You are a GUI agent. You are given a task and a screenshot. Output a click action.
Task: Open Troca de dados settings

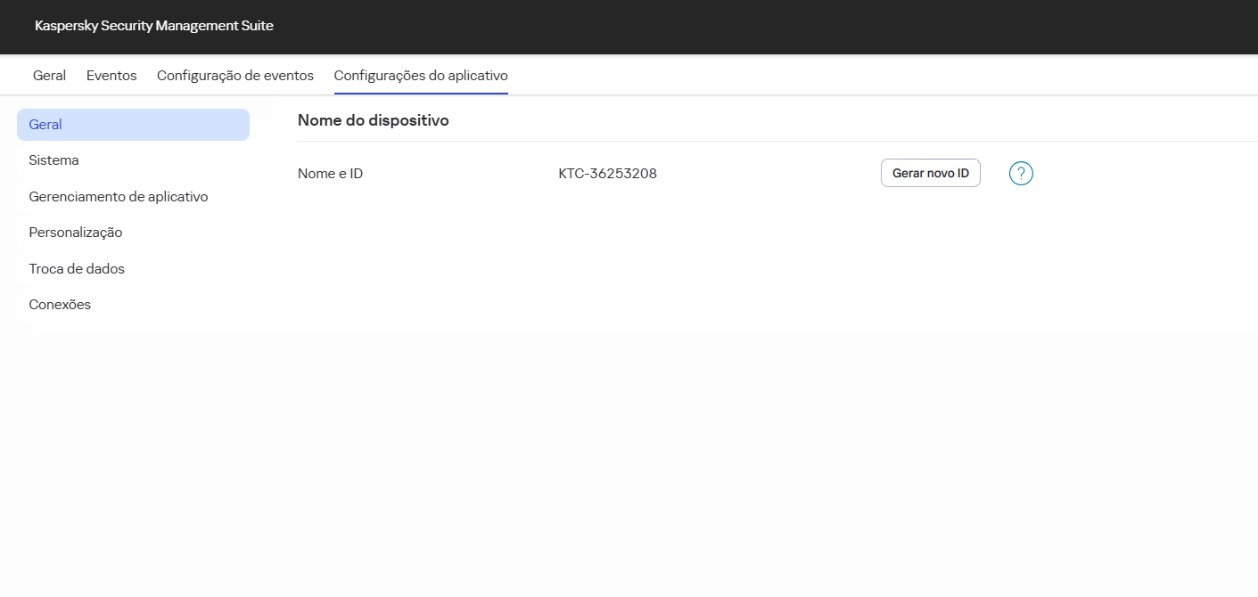click(x=77, y=268)
